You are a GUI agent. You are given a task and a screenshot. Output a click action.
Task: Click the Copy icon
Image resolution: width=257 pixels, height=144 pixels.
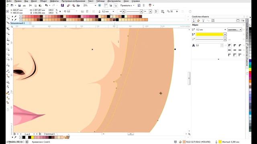pos(35,5)
